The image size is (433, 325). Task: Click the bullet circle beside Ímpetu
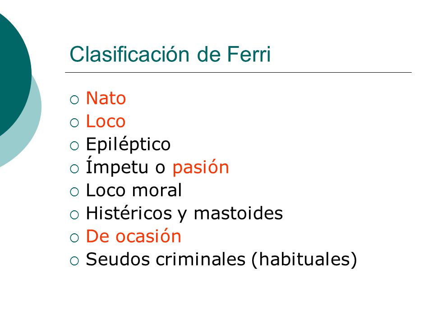point(74,169)
